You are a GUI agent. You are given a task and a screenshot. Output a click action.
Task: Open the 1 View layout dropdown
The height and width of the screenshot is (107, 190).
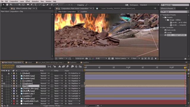[135, 59]
